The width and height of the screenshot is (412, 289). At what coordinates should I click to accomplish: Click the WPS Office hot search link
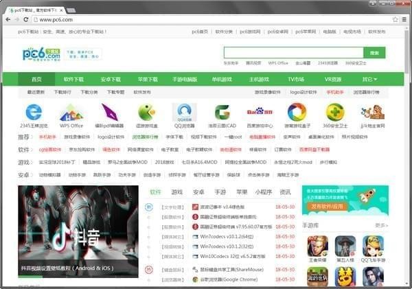point(278,63)
